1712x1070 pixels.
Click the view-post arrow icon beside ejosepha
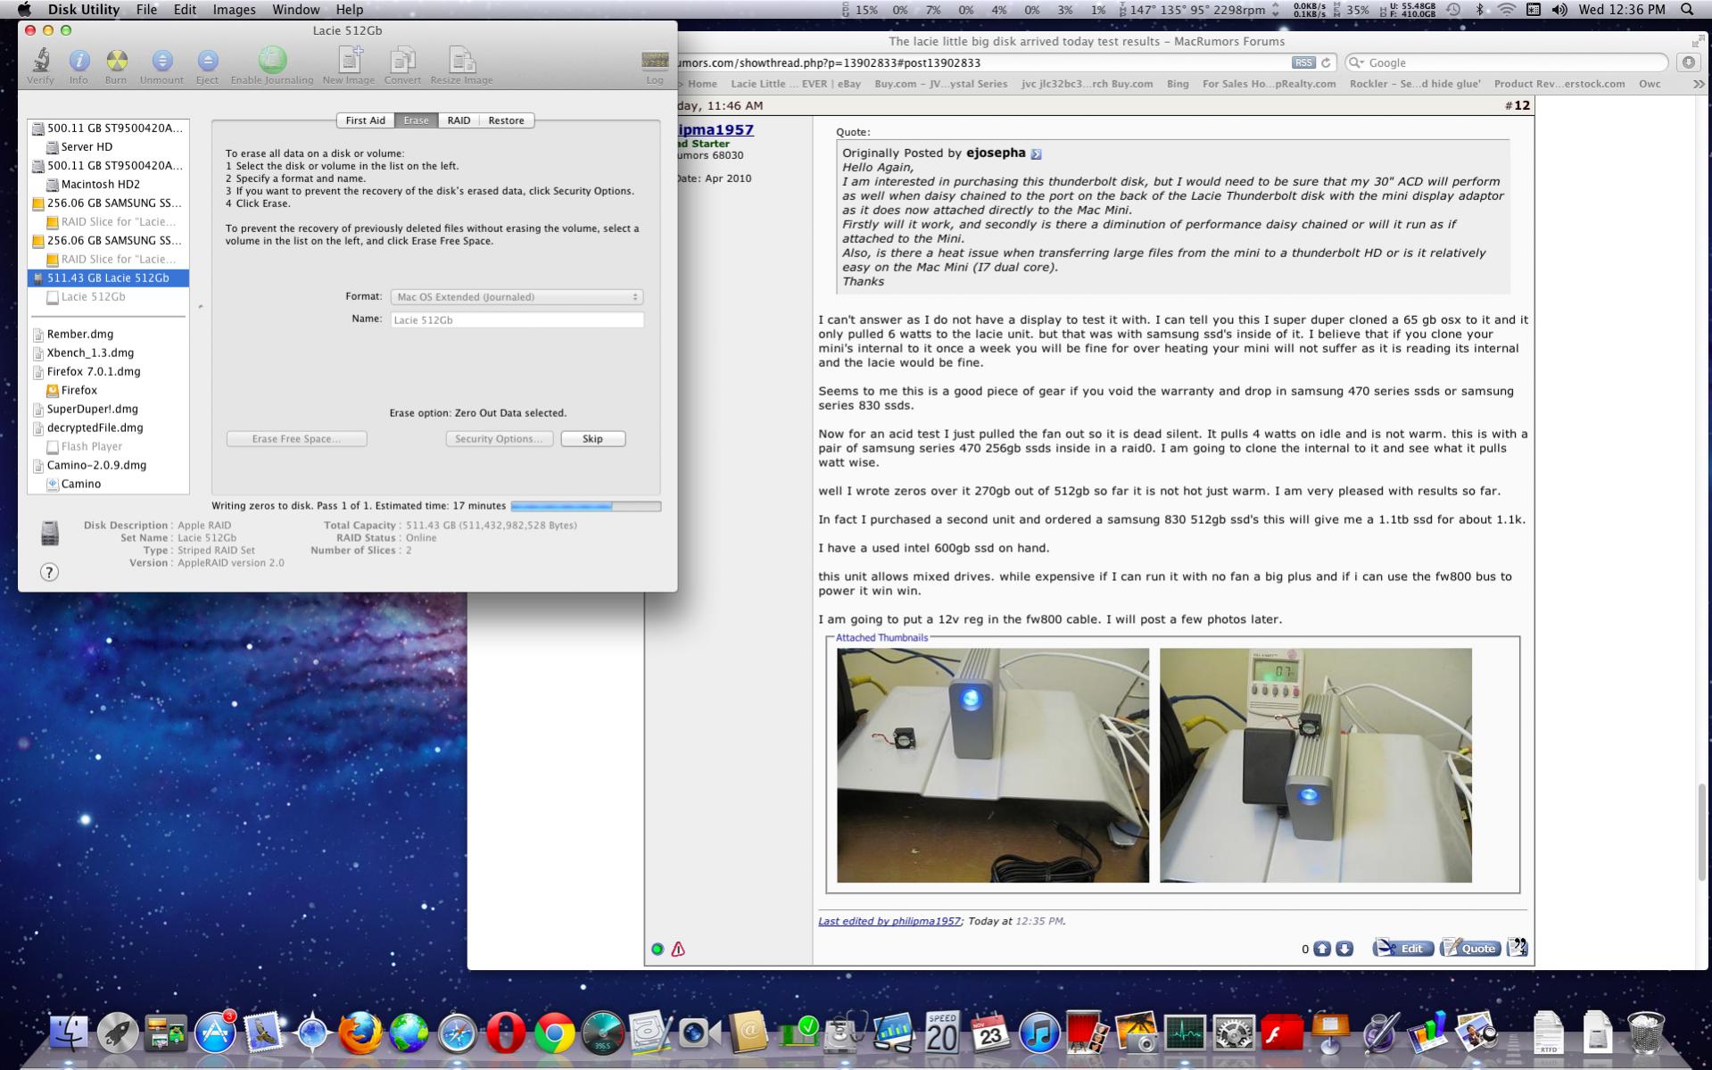[1036, 153]
